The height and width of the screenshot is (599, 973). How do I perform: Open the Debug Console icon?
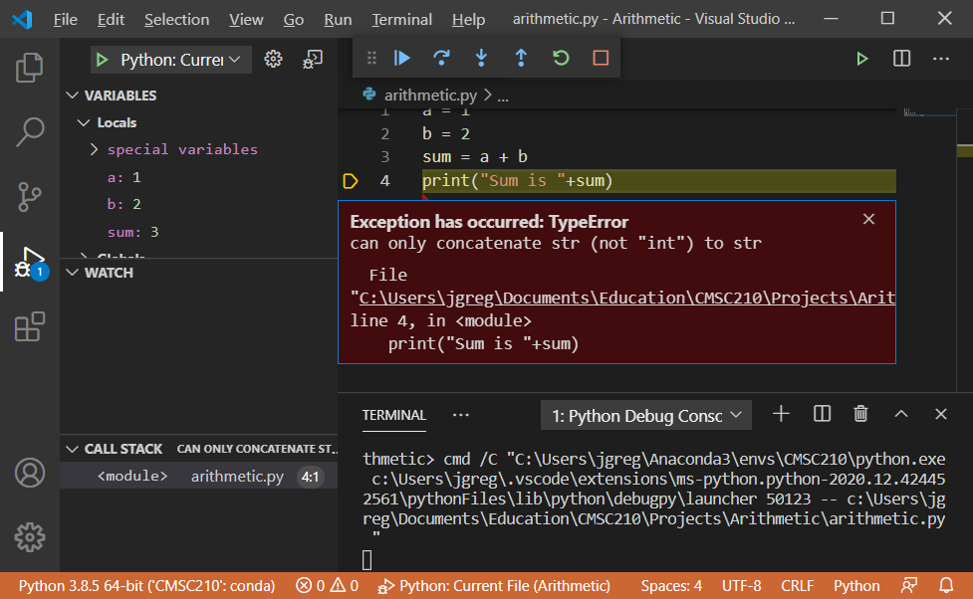point(312,59)
